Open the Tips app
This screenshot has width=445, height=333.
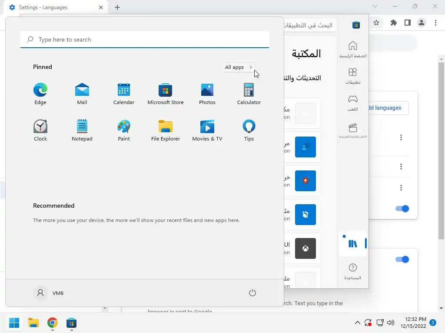(x=249, y=130)
